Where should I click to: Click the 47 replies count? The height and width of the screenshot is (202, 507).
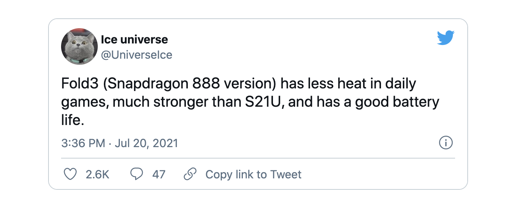158,175
